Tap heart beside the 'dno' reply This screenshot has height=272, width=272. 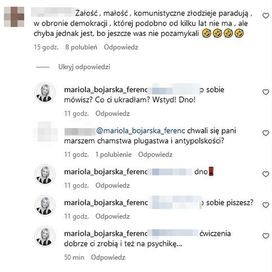[x=266, y=174]
